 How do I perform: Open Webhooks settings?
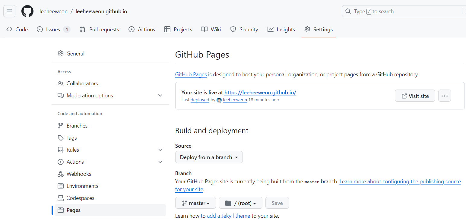(110, 174)
